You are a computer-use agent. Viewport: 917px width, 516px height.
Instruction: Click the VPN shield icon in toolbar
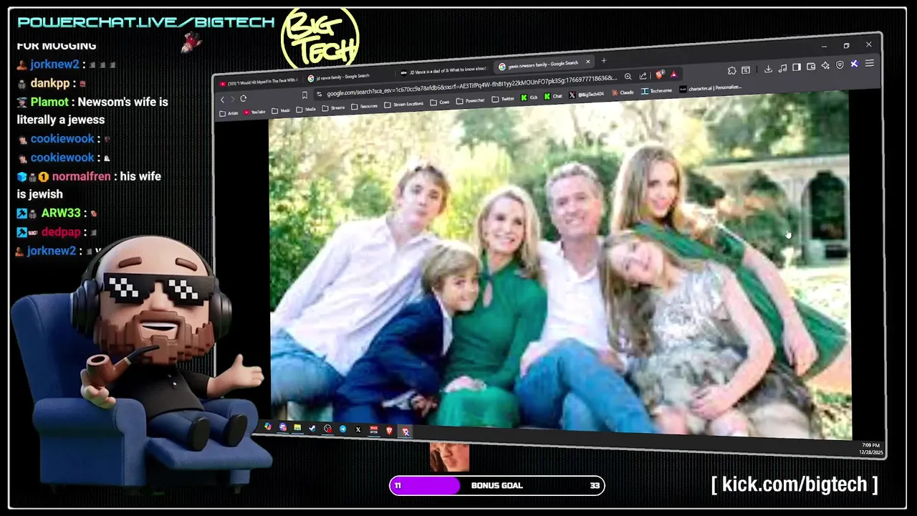pyautogui.click(x=840, y=64)
